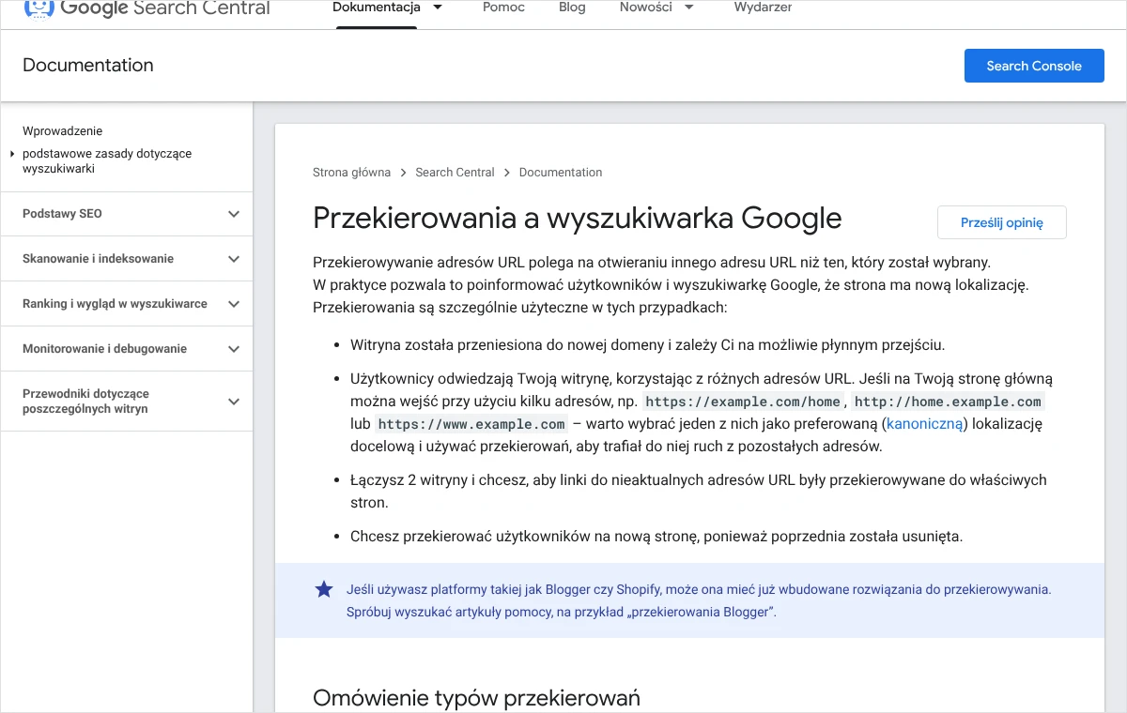Open the Wydarzenia tab
Screen dimensions: 1127x713
point(763,8)
